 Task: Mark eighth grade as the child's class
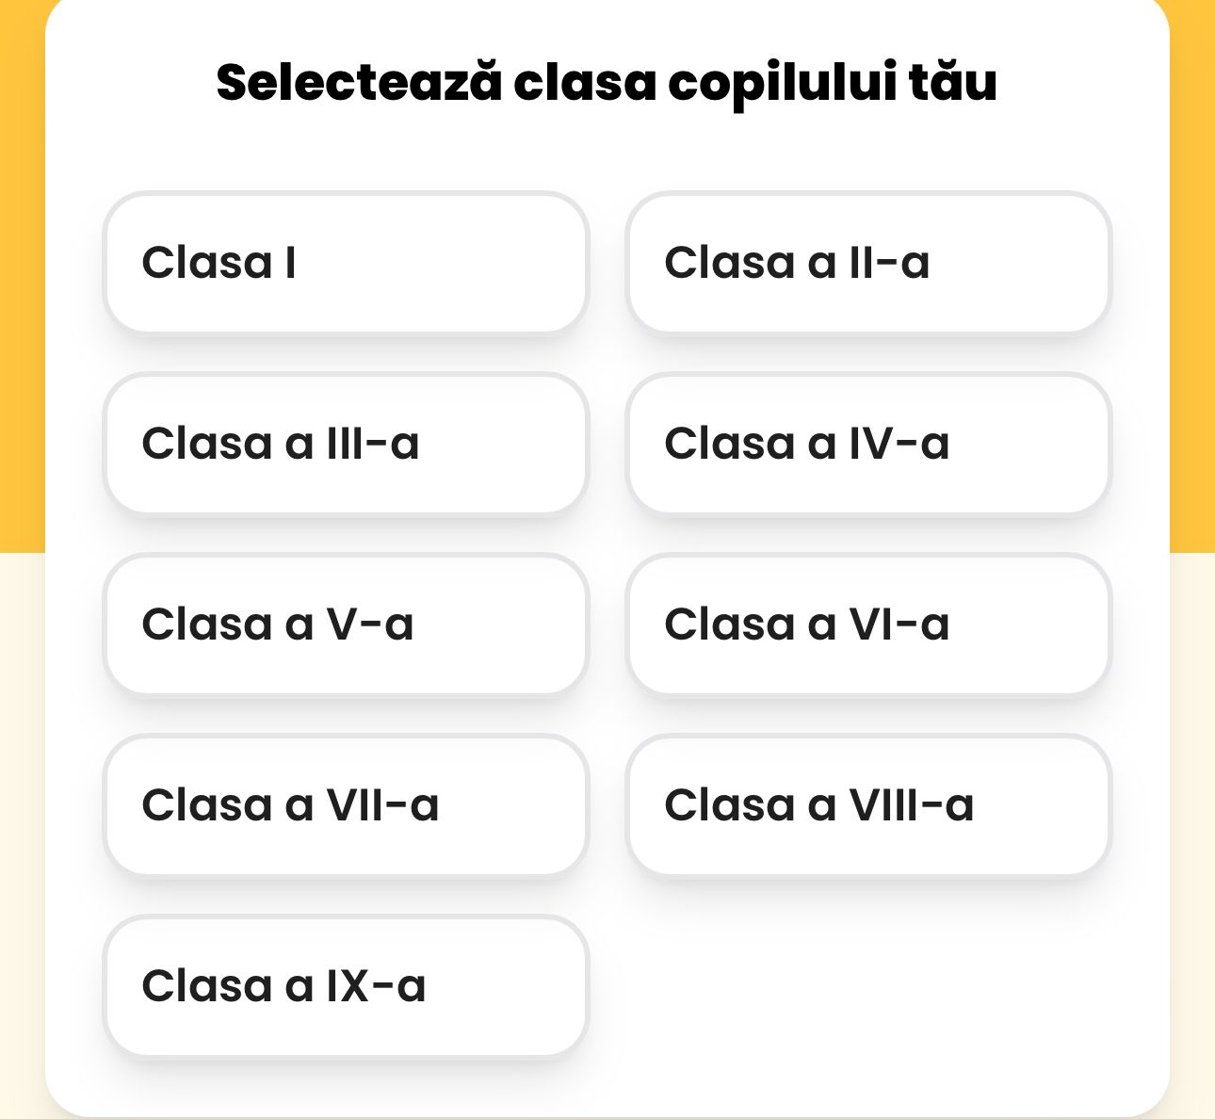(x=868, y=805)
